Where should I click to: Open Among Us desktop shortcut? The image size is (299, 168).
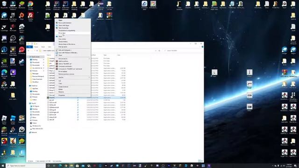[x=4, y=142]
